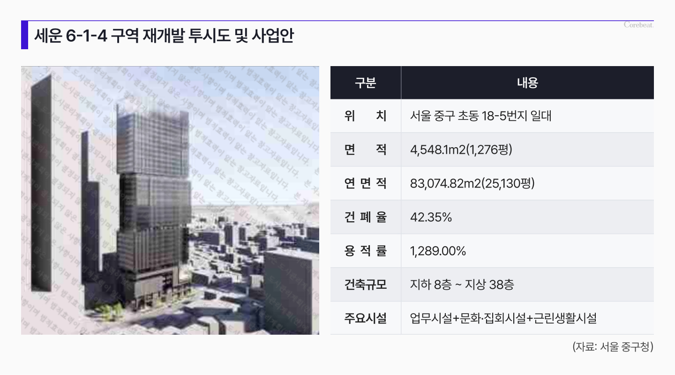Click the '업무시설+문화·집회시설+근린생활시설' facilities cell
This screenshot has width=675, height=375.
503,318
